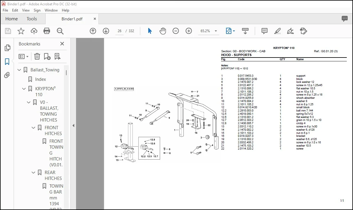Select the REAR HITCHES bookmark label

point(53,175)
